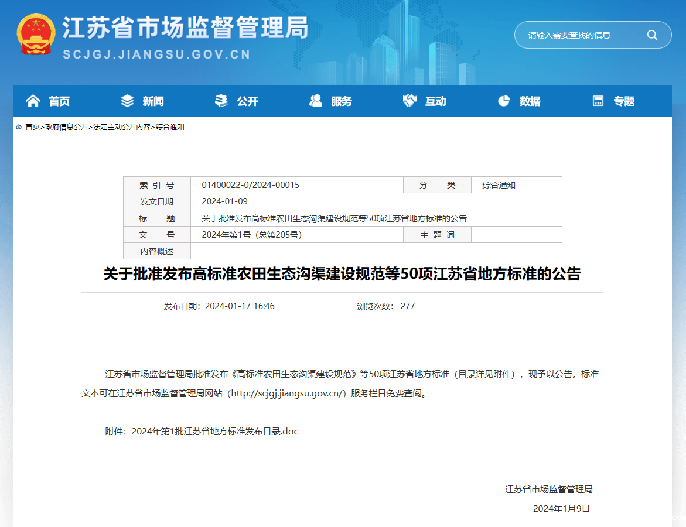Click the pie chart icon beside 数据
Screen dimensions: 686x527
[x=504, y=101]
